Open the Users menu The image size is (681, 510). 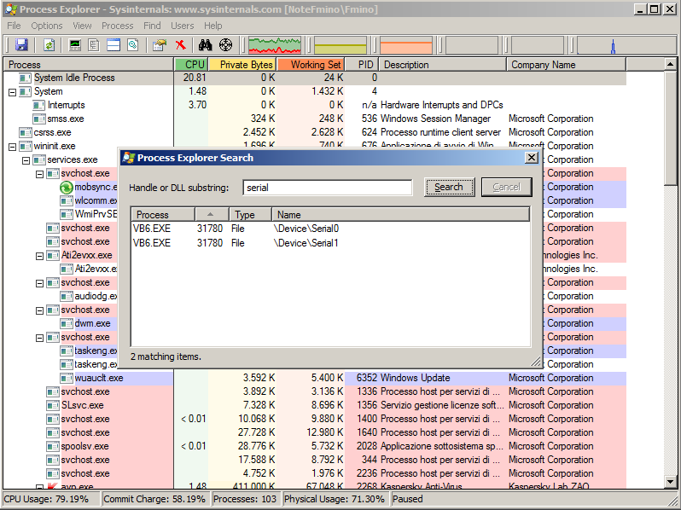click(x=183, y=26)
